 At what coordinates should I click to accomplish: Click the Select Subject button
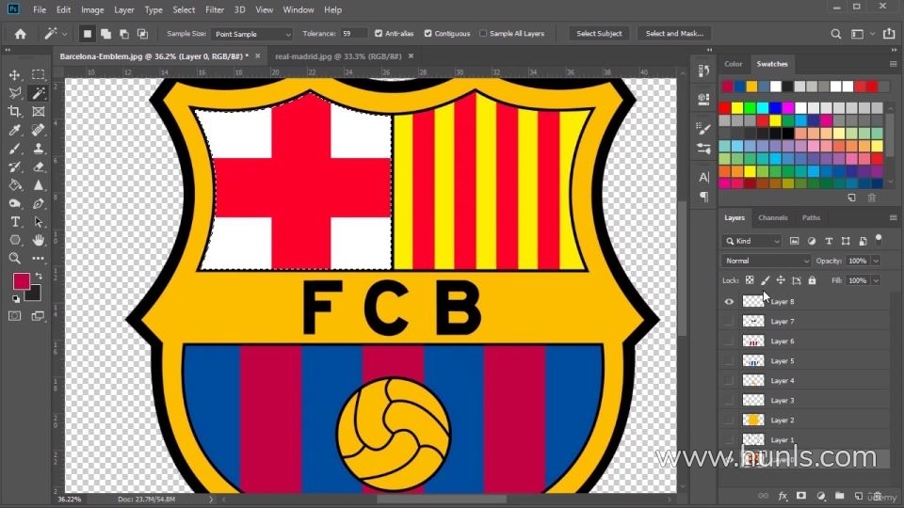pyautogui.click(x=599, y=34)
